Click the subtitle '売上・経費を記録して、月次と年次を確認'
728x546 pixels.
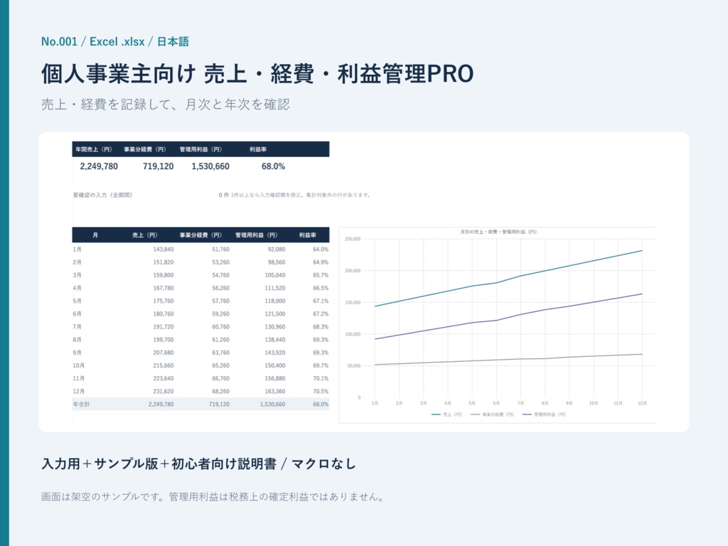tap(165, 105)
